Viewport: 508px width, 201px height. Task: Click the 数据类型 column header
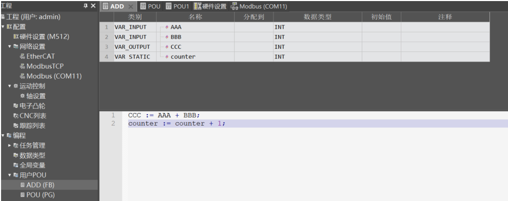(318, 17)
